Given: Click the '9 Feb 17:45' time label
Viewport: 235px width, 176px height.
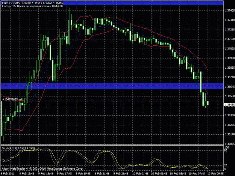Looking at the screenshot, I should (x=64, y=173).
